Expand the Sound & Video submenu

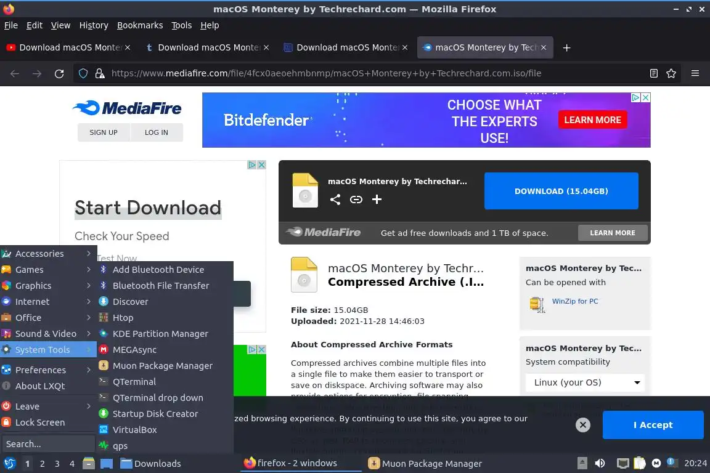48,334
